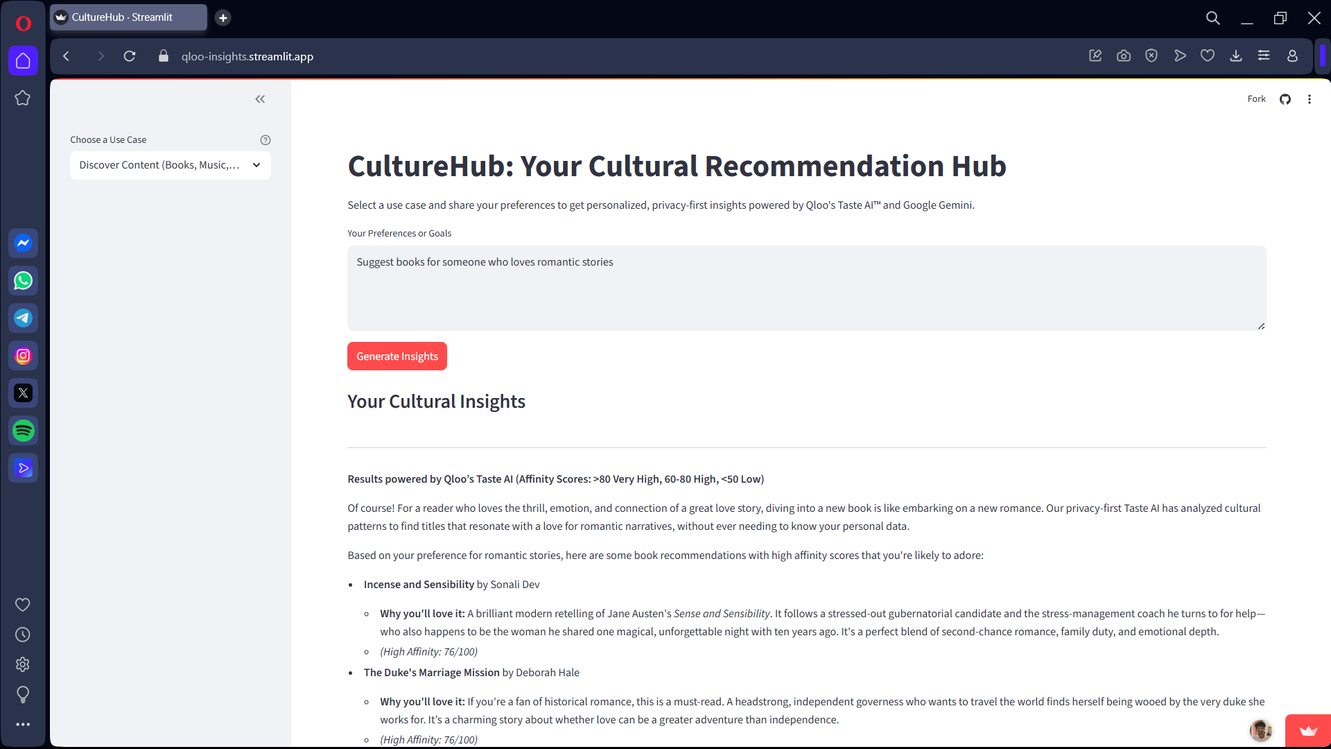The height and width of the screenshot is (749, 1331).
Task: Open Spotify player in sidebar
Action: click(23, 431)
